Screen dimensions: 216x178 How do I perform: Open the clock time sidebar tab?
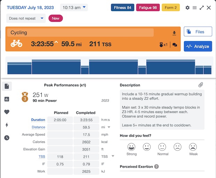coord(7,138)
